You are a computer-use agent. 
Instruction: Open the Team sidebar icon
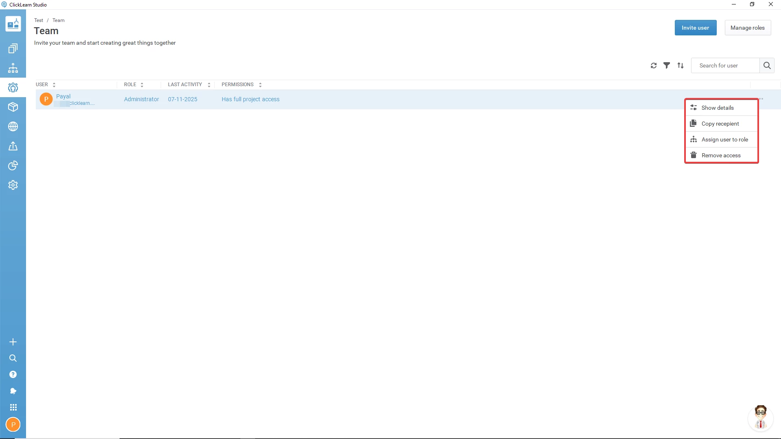tap(13, 87)
